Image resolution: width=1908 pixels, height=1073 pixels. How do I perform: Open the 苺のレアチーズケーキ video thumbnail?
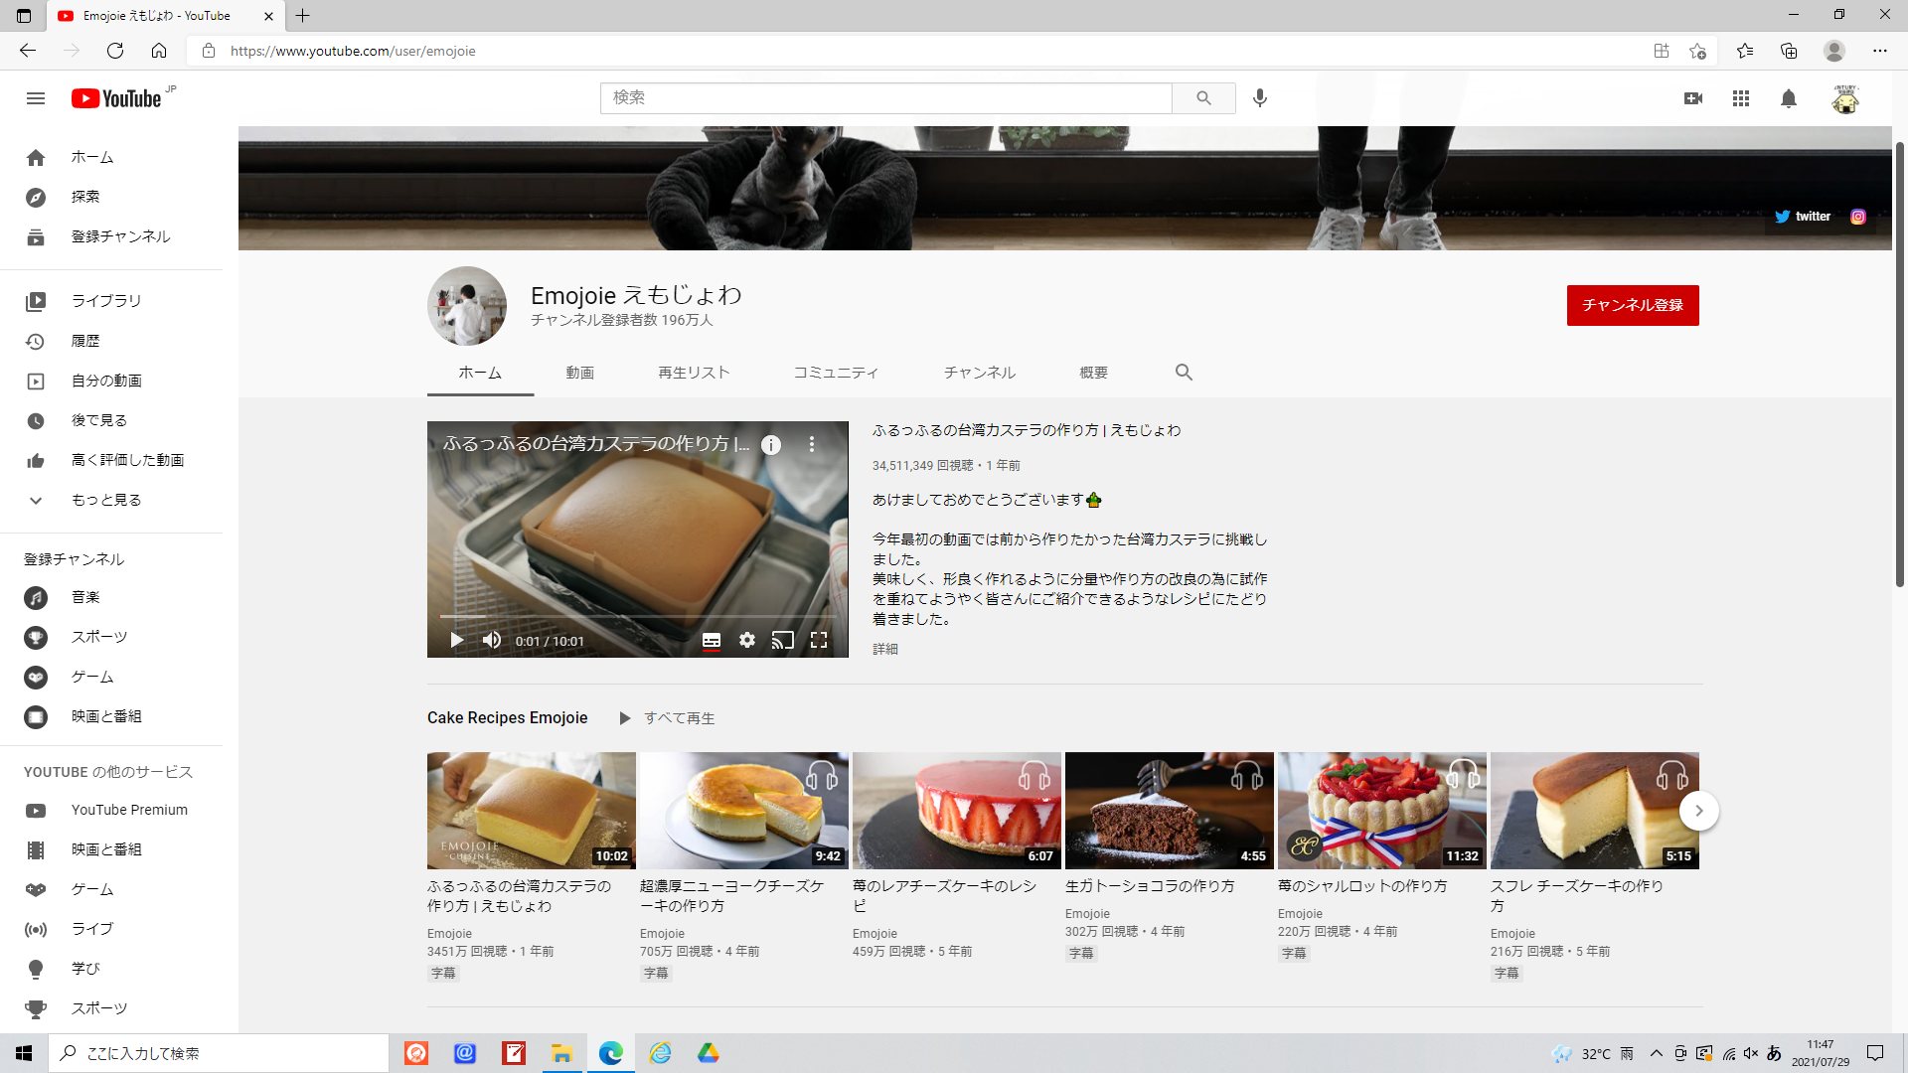957,811
